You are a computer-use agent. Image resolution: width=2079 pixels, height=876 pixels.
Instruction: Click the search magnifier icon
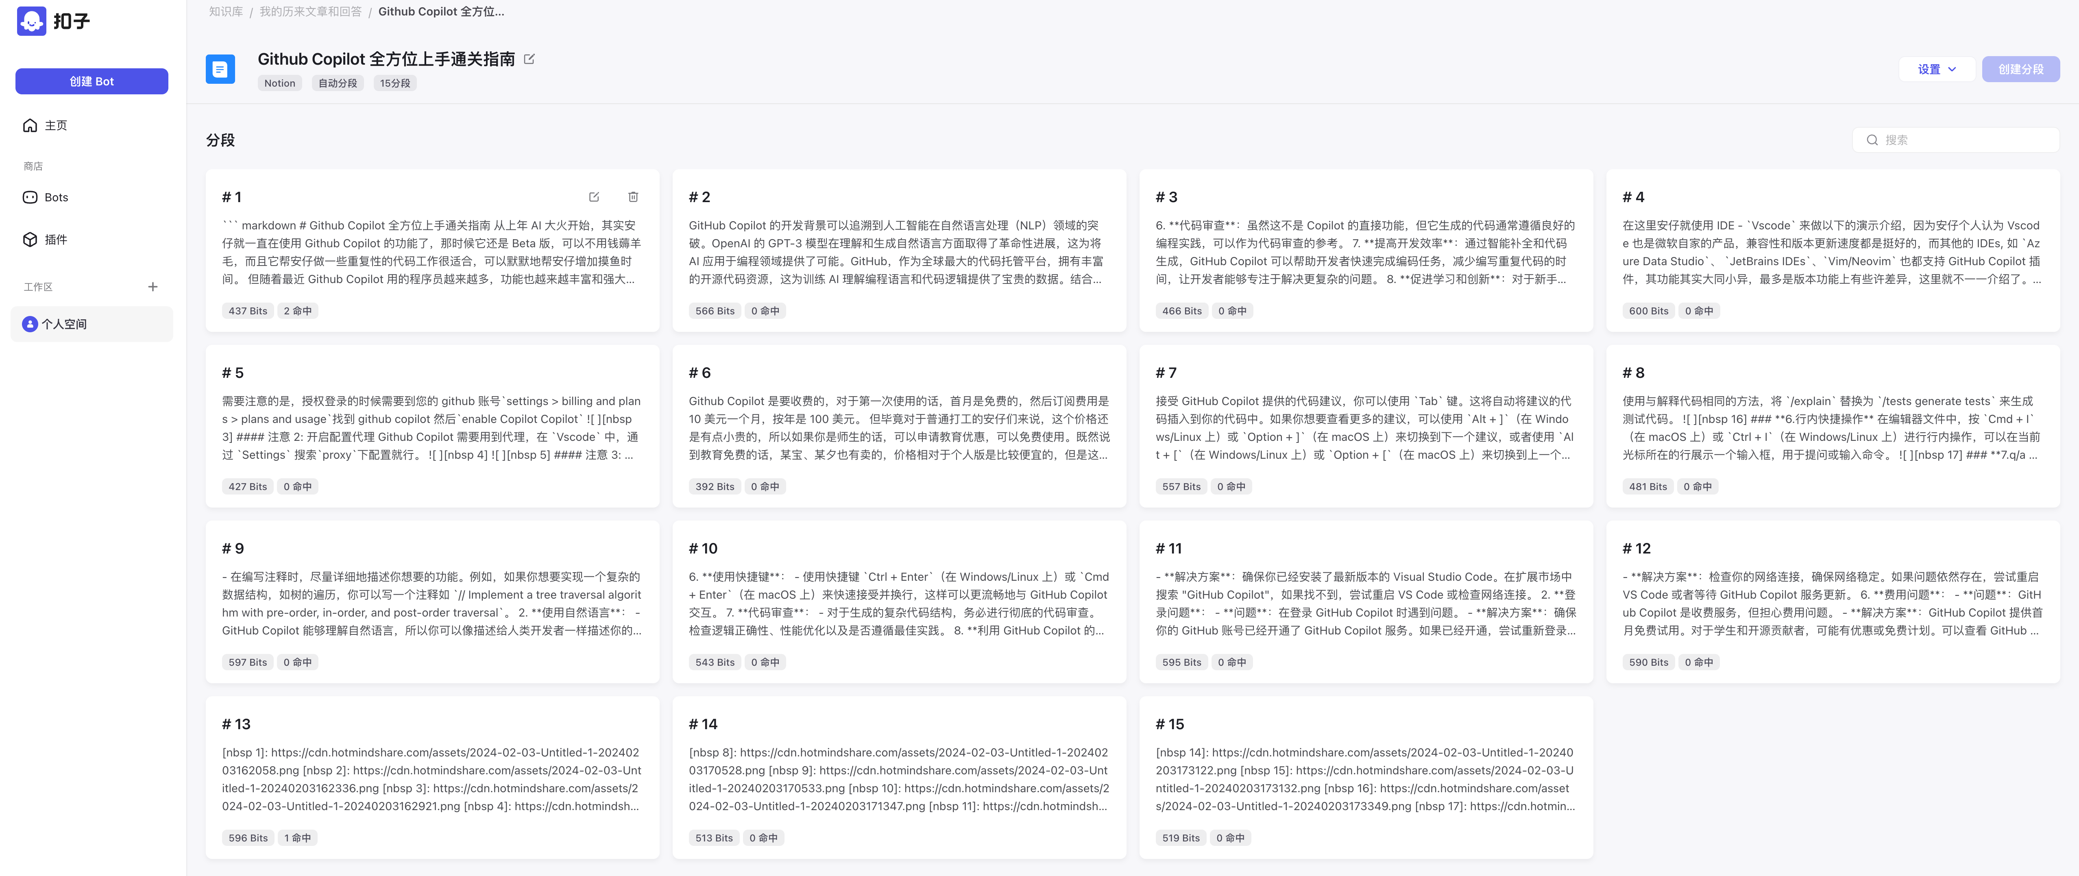tap(1872, 139)
